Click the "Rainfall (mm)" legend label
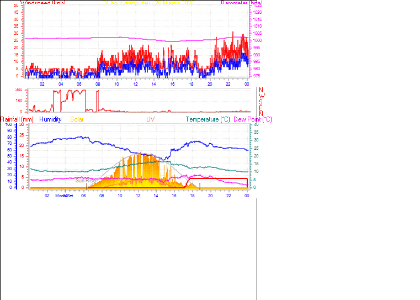 coord(17,119)
